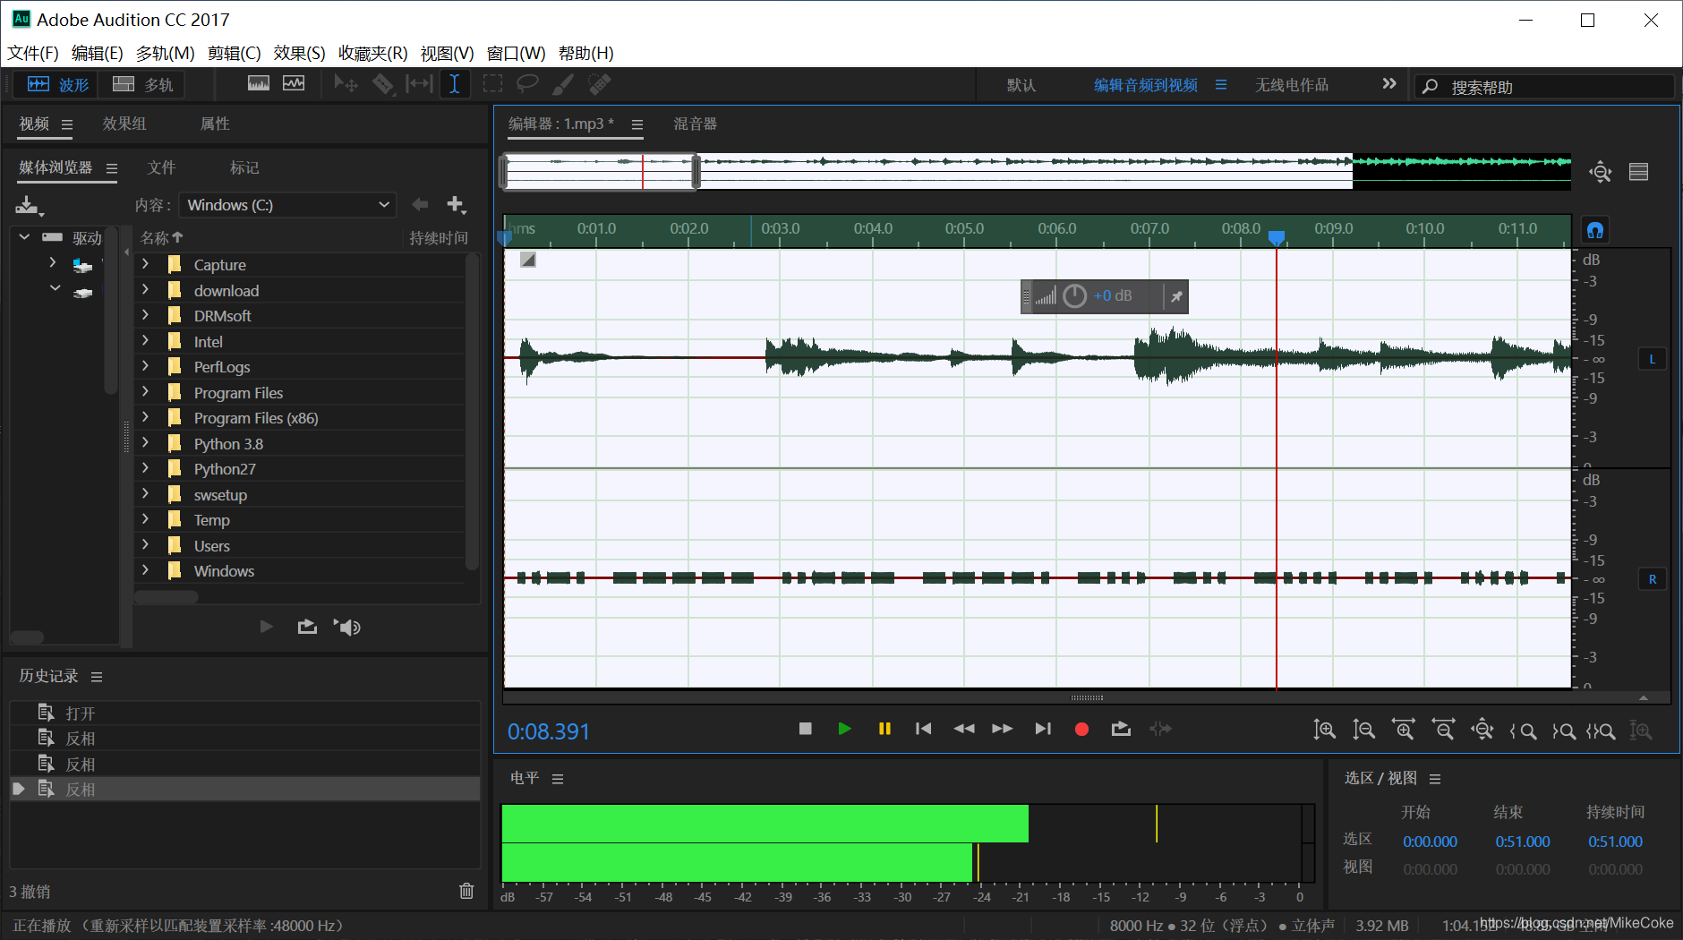Show spectral pitch display icon

[x=294, y=83]
